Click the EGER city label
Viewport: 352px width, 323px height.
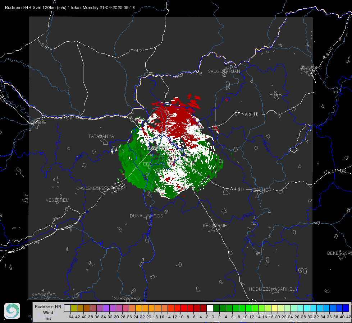(x=275, y=95)
